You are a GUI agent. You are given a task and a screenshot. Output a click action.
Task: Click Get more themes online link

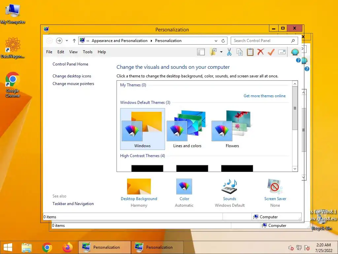pos(264,96)
